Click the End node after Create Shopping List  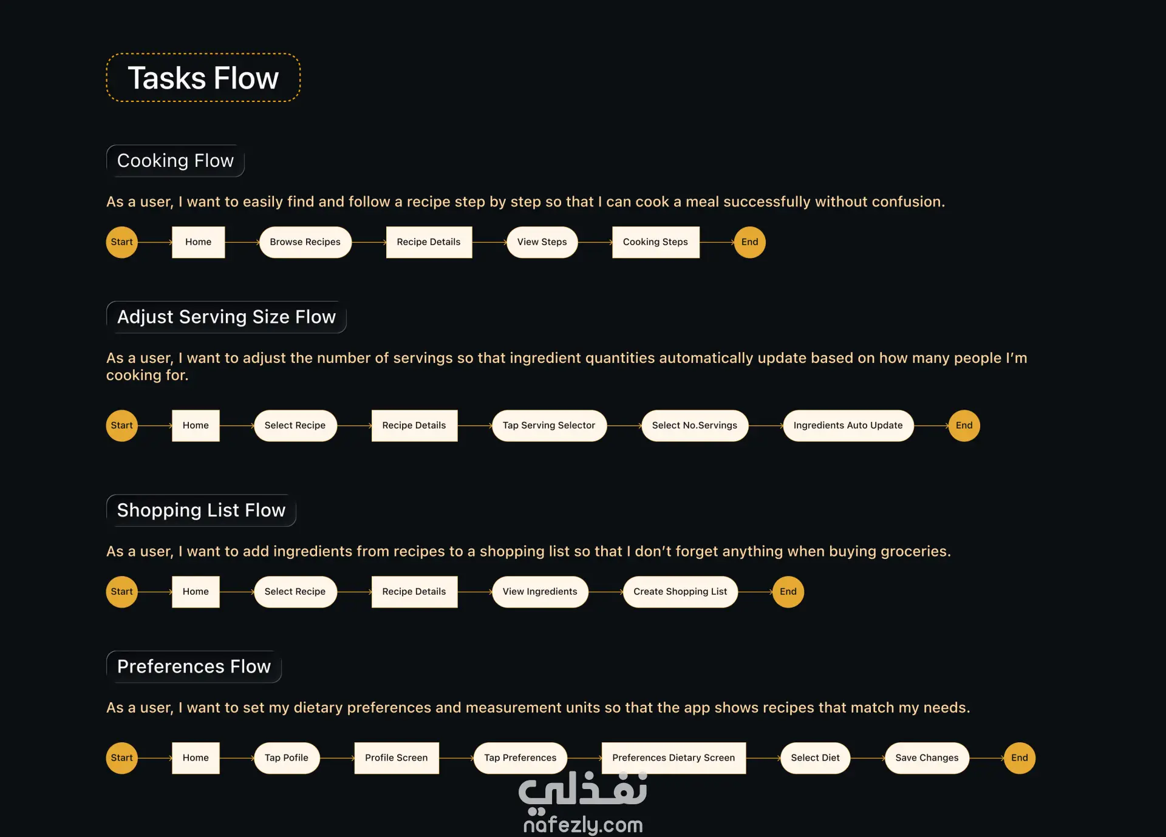pos(788,592)
